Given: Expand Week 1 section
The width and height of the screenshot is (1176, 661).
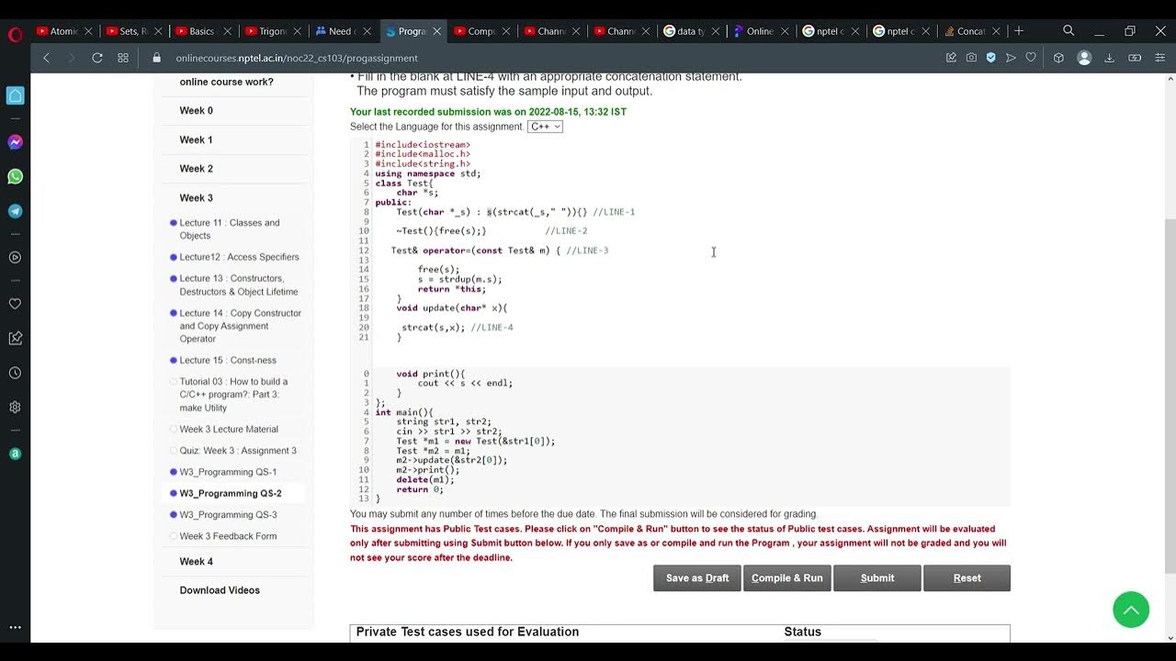Looking at the screenshot, I should pos(197,140).
